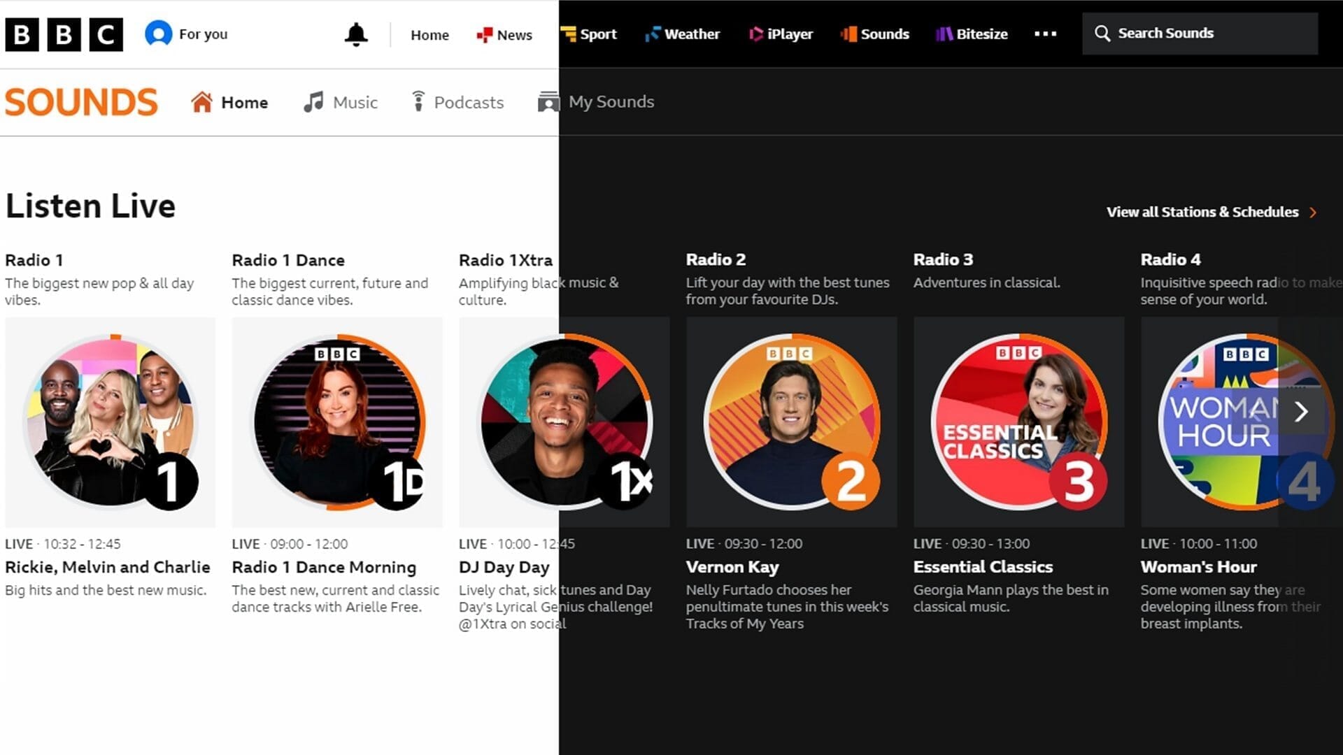Screen dimensions: 1343x755
Task: Click the orange SOUNDS logo
Action: tap(81, 102)
